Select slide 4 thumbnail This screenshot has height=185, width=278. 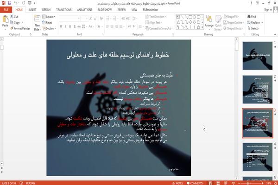click(x=258, y=157)
